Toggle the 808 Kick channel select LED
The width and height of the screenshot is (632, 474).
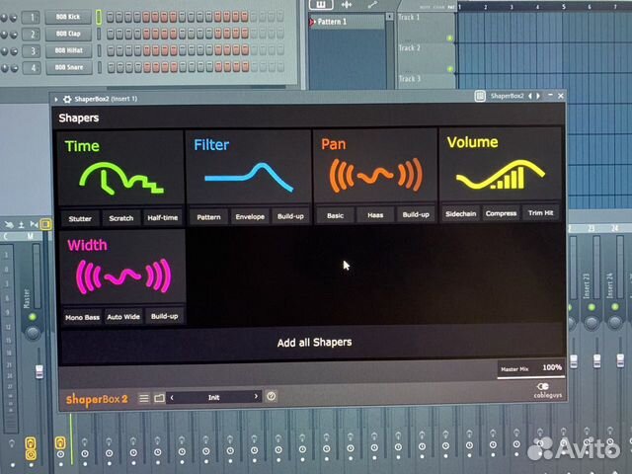click(x=99, y=17)
